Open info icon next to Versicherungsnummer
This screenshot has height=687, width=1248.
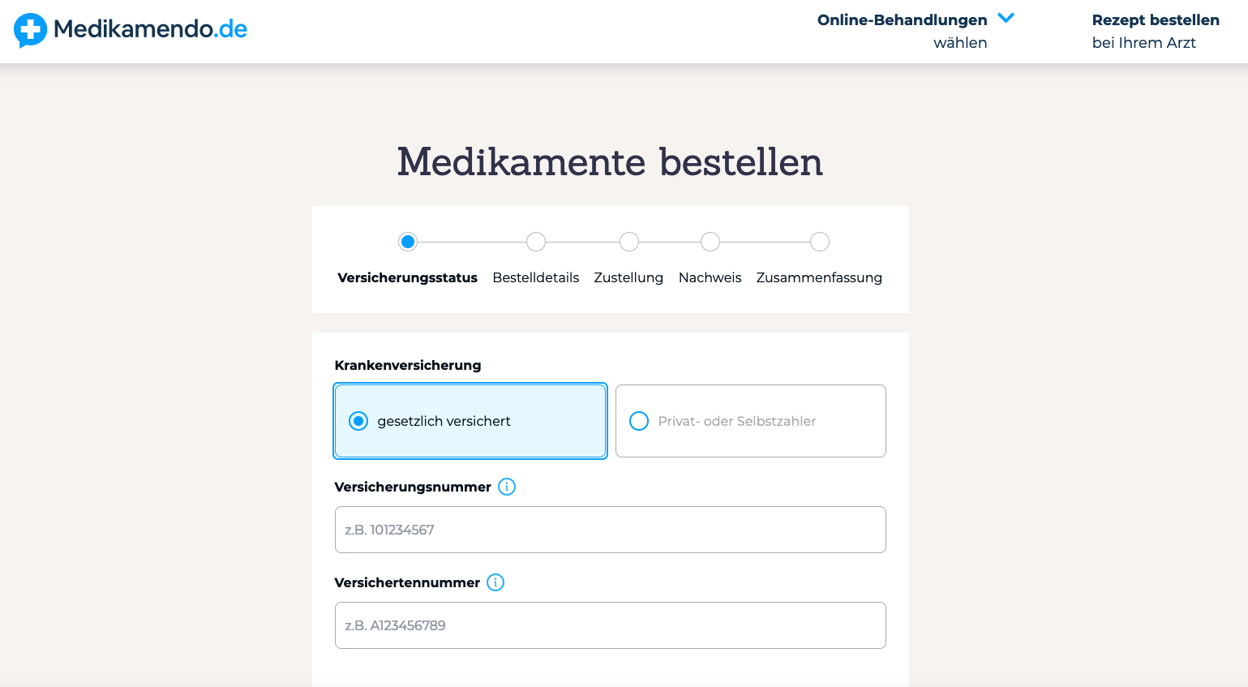(507, 487)
